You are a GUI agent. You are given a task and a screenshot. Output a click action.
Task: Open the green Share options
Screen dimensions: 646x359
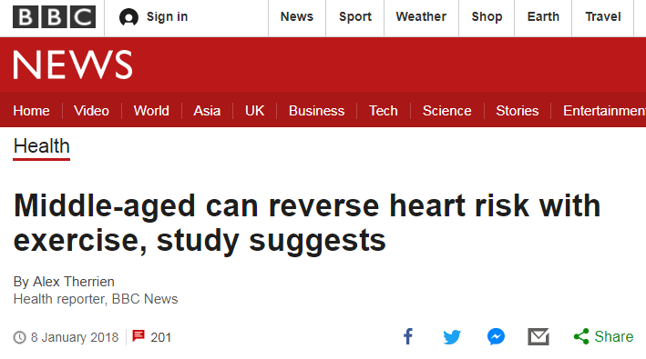[x=603, y=336]
